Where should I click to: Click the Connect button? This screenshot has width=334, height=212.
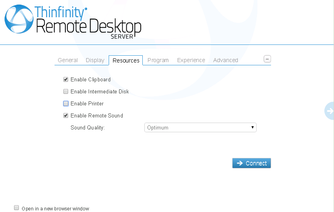tap(251, 163)
